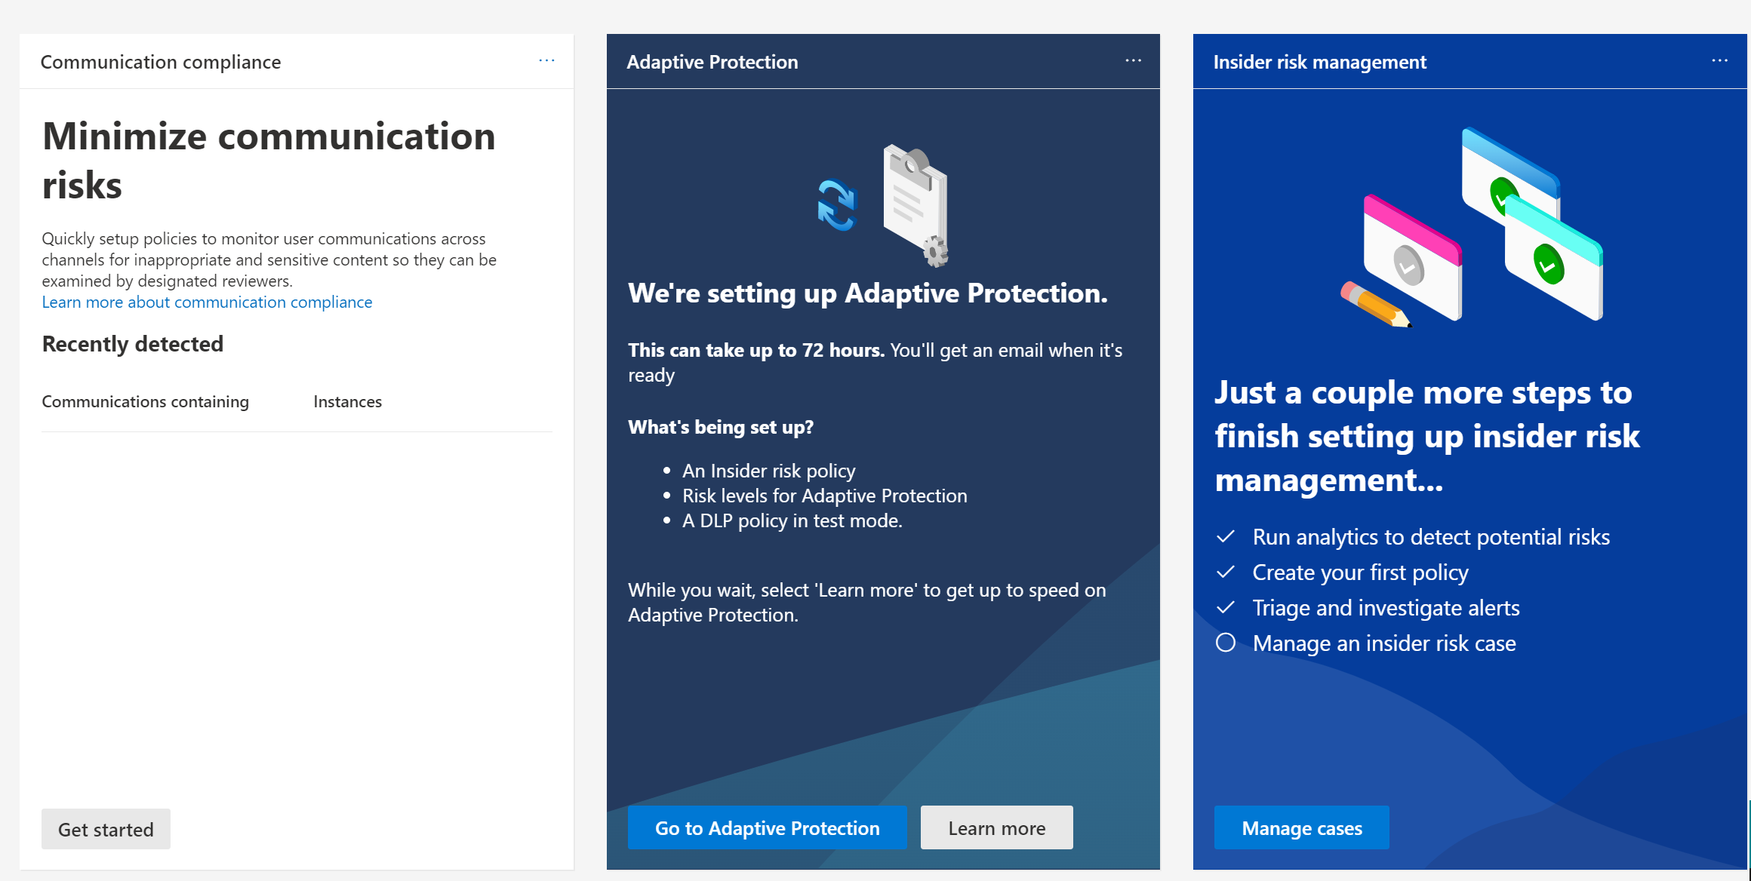Click 'Go to Adaptive Protection'
1751x881 pixels.
(x=767, y=827)
